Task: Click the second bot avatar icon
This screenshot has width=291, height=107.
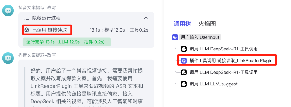Action: pos(8,58)
